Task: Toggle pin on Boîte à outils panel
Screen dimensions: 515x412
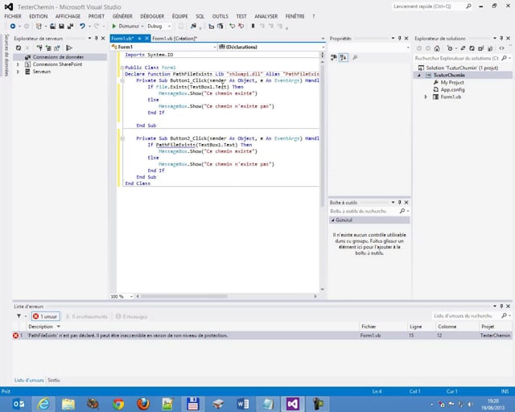Action: 400,203
